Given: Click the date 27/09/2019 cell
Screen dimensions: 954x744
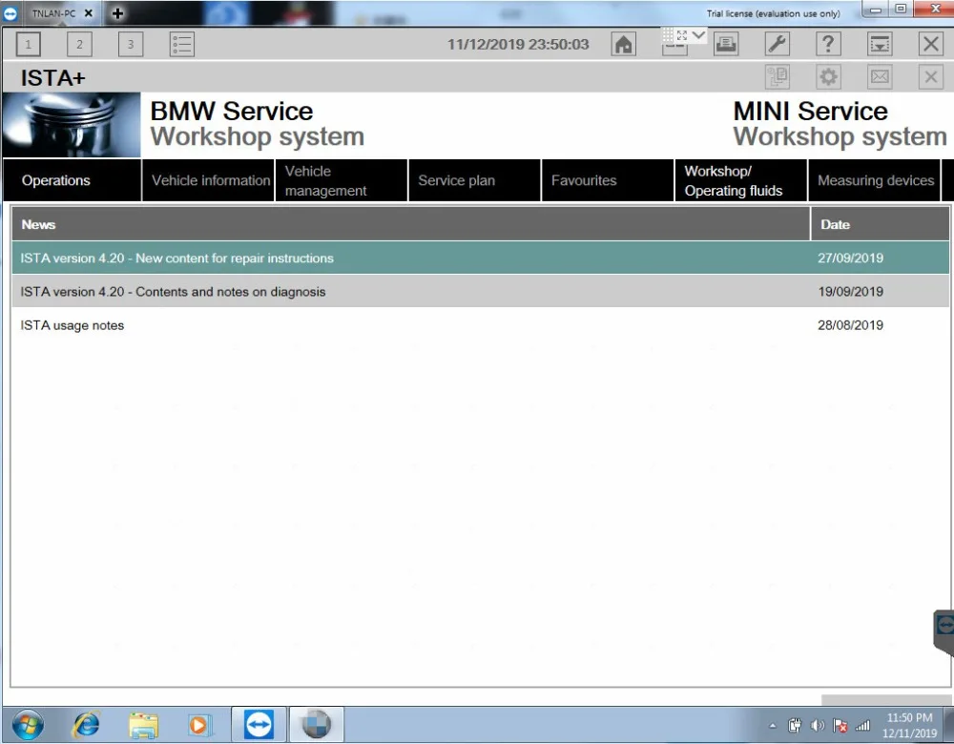Looking at the screenshot, I should coord(850,258).
